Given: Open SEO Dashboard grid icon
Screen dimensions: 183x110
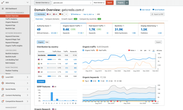Looking at the screenshot, I should coord(3,9).
